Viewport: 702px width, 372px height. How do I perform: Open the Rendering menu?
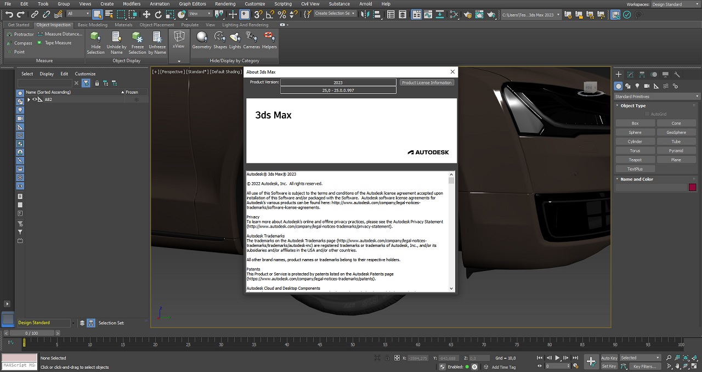point(225,4)
